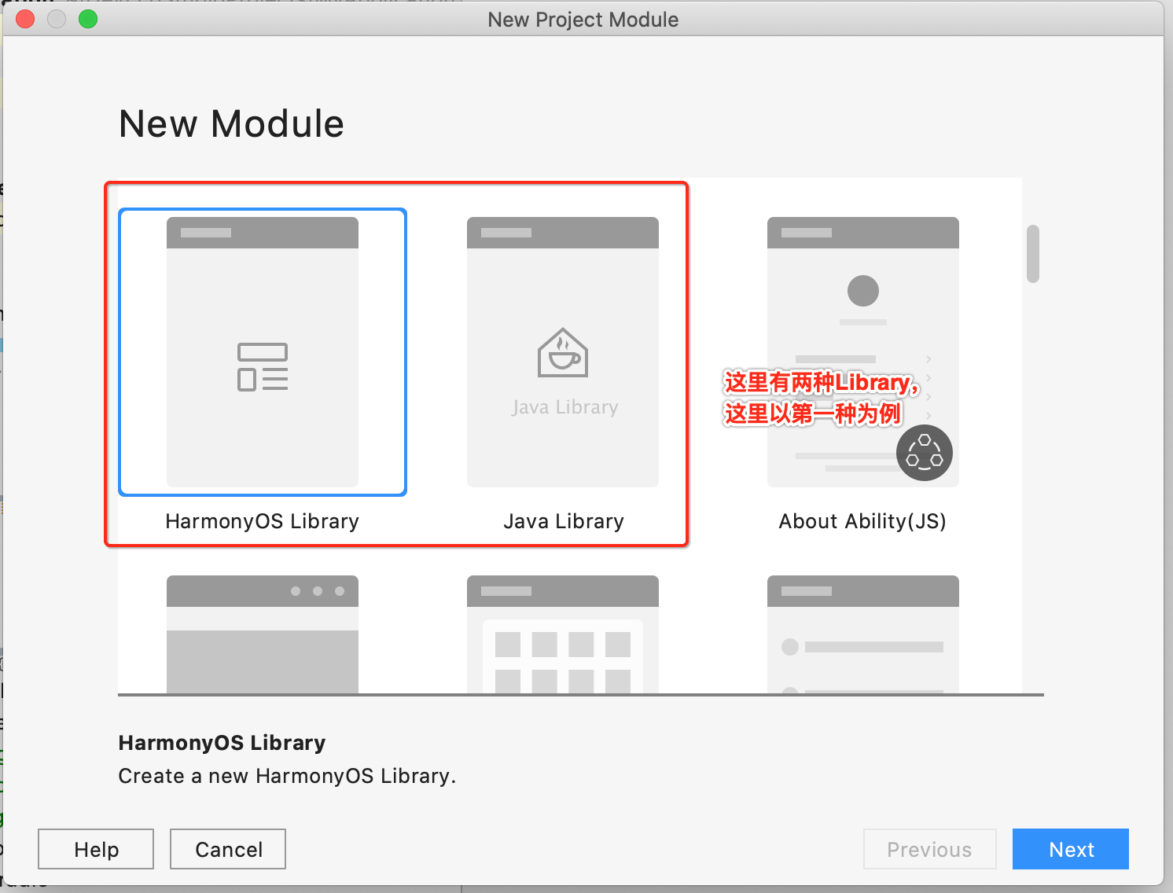1173x893 pixels.
Task: Click the Java Library label below thumbnail
Action: (564, 521)
